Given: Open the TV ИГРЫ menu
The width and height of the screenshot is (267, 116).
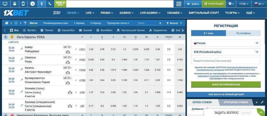Looking at the screenshot, I should pyautogui.click(x=232, y=13).
